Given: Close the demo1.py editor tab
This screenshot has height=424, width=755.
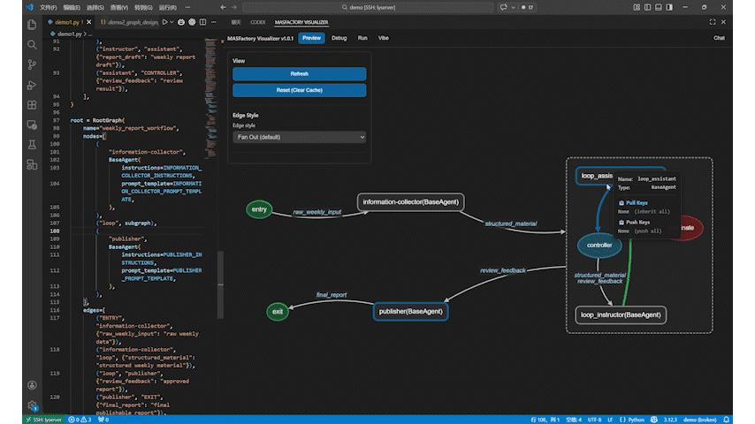Looking at the screenshot, I should [88, 22].
